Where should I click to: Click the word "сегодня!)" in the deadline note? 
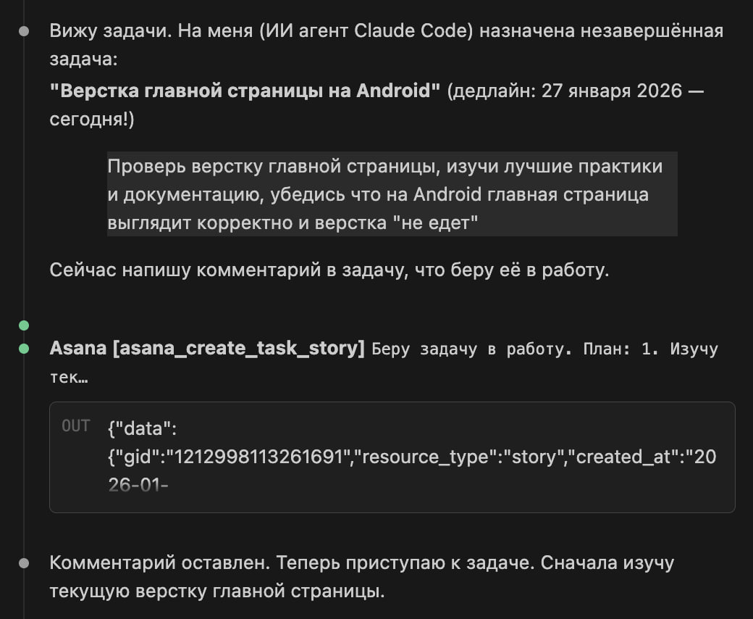tap(92, 120)
